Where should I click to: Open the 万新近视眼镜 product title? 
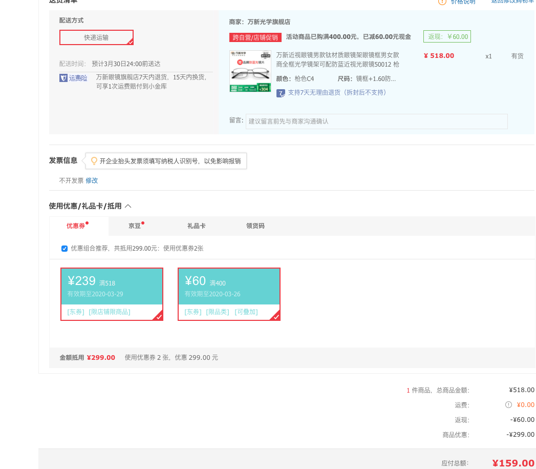pyautogui.click(x=338, y=59)
